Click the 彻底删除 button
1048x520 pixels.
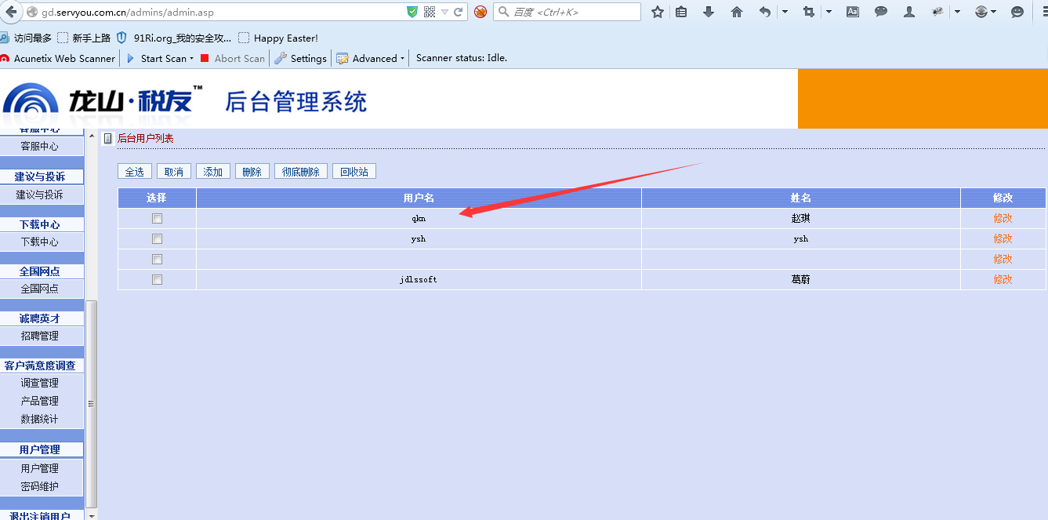pyautogui.click(x=301, y=172)
